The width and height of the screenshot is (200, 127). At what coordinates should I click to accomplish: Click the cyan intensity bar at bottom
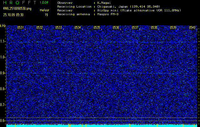[102, 126]
